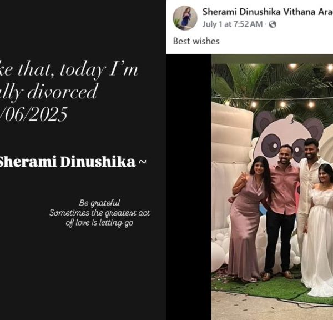Open the group photo in the post
Image resolution: width=333 pixels, height=320 pixels.
[x=272, y=187]
